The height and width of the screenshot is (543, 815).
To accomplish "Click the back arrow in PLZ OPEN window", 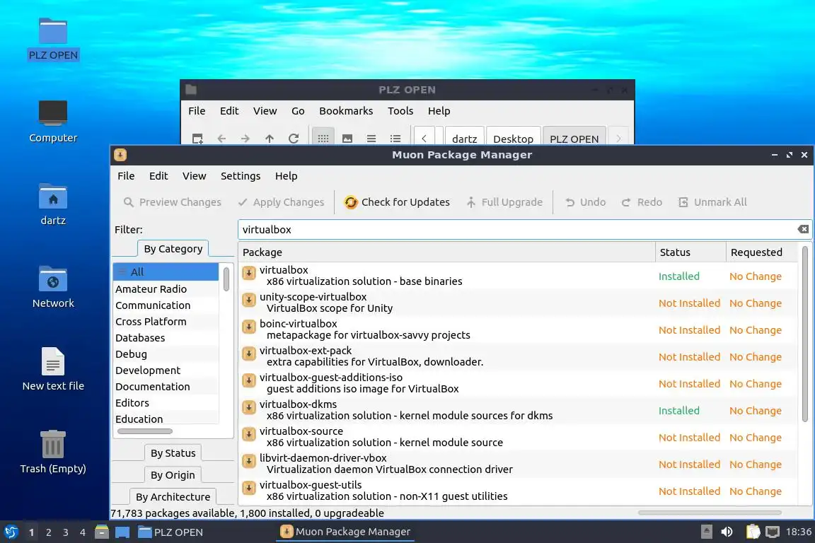I will click(x=221, y=139).
